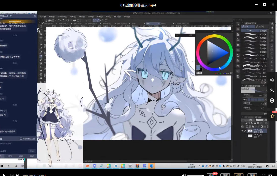Click the play button in video player
Viewport: 277px width, 176px height.
click(x=4, y=175)
